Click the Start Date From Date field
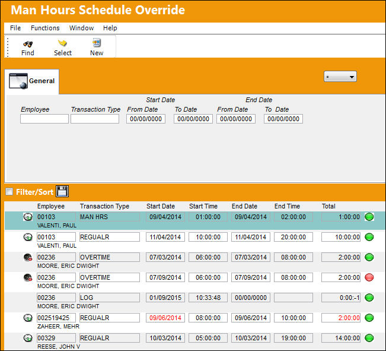 (x=146, y=119)
